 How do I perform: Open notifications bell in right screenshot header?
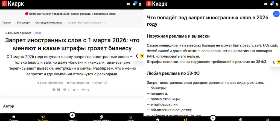(272, 4)
